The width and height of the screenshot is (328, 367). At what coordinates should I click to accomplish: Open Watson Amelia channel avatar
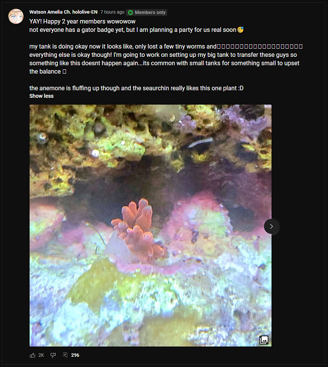(x=16, y=16)
